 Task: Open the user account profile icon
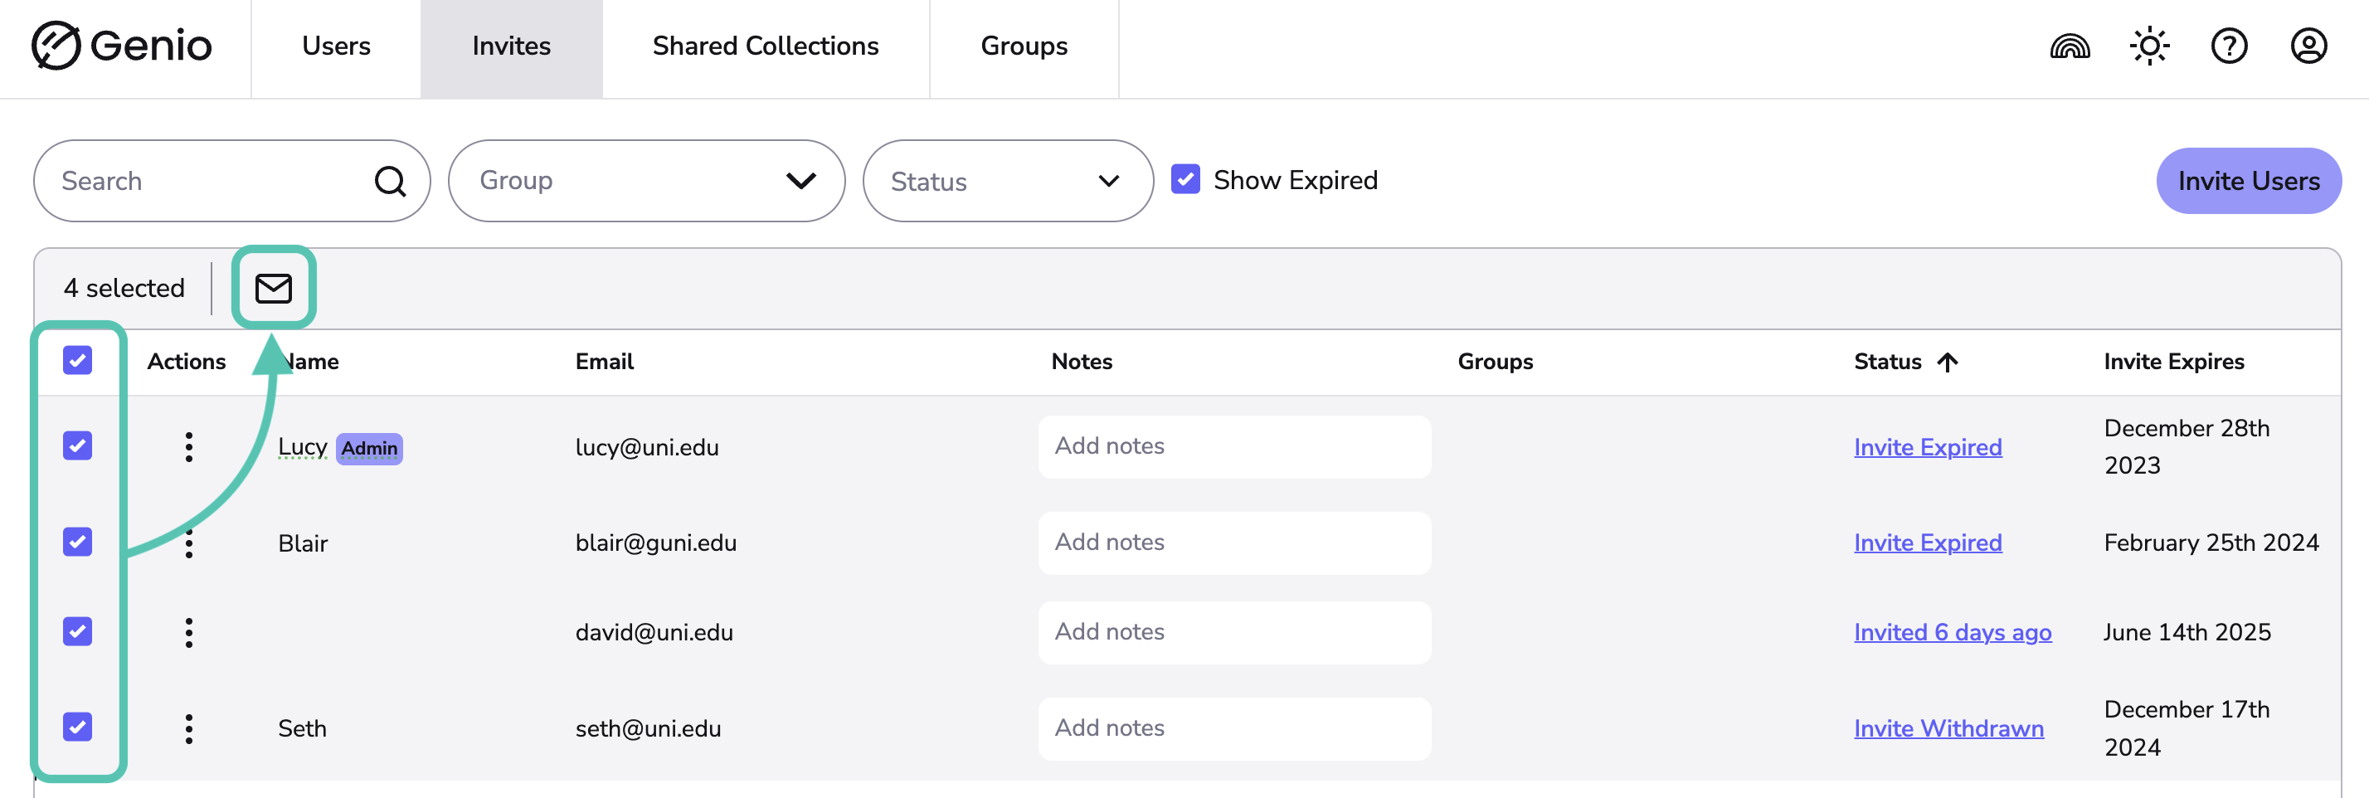(x=2308, y=46)
